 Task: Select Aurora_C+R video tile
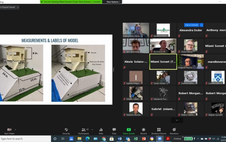click(x=163, y=46)
